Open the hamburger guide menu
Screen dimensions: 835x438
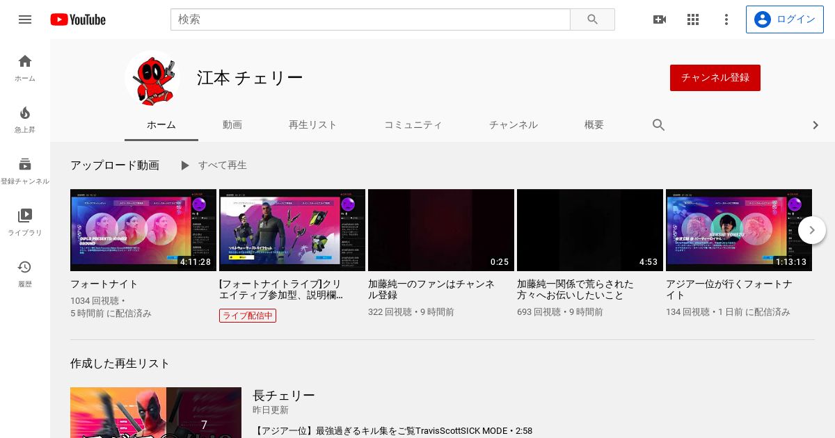click(x=25, y=19)
